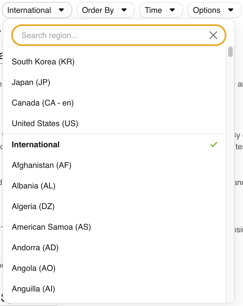
Task: Select Angola (AO) region
Action: coord(115,268)
